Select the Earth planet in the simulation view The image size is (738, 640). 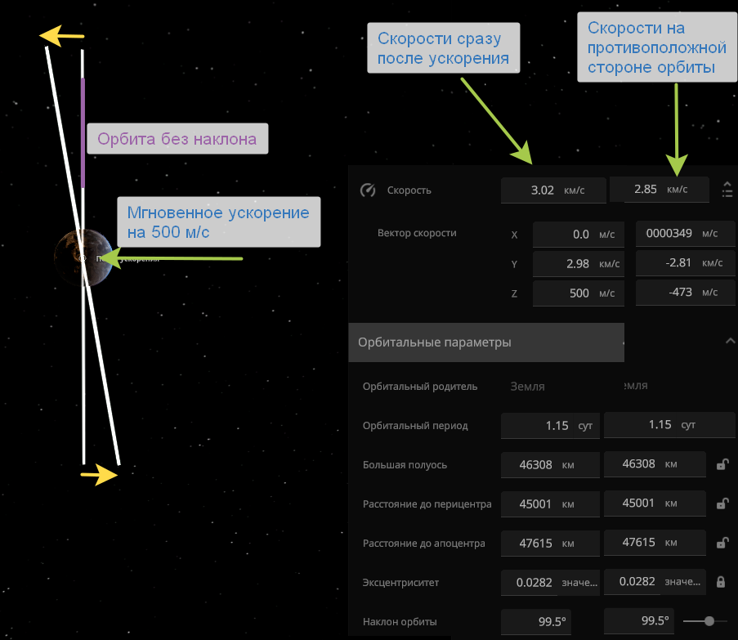click(x=84, y=257)
